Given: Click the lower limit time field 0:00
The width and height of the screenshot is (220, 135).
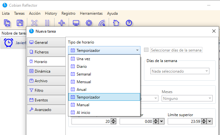Looking at the screenshot, I should point(136,121).
